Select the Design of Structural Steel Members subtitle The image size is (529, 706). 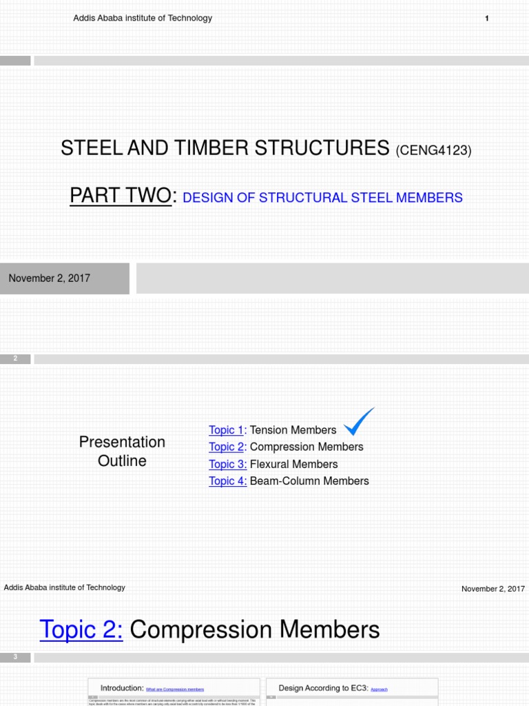(x=322, y=198)
